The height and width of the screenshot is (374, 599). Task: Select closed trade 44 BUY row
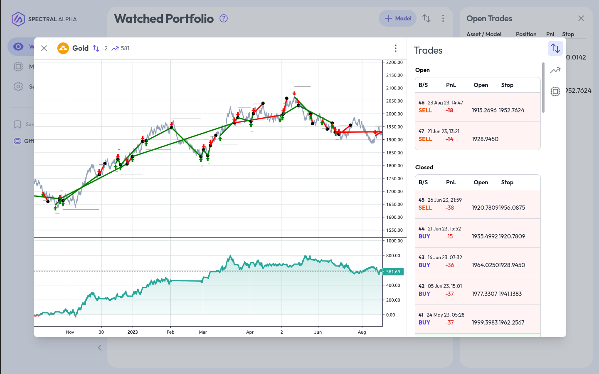[x=478, y=233]
